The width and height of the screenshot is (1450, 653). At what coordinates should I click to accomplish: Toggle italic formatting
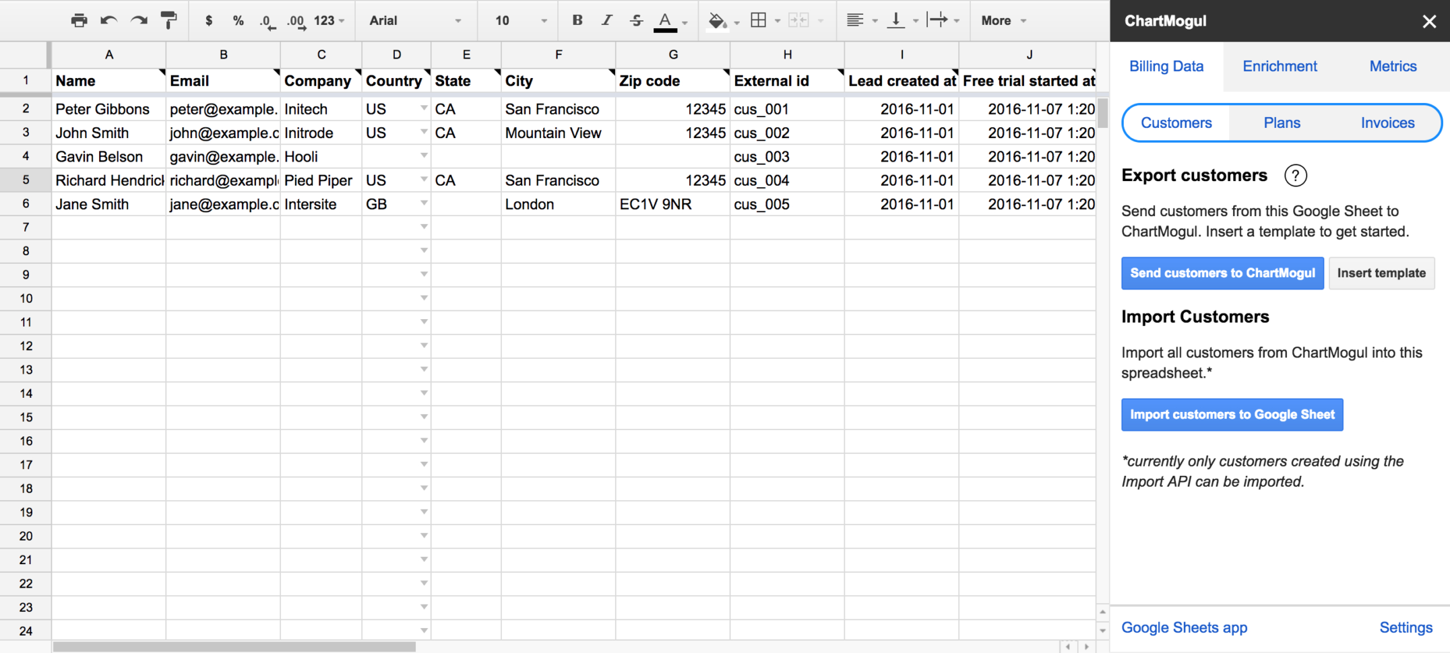[606, 20]
